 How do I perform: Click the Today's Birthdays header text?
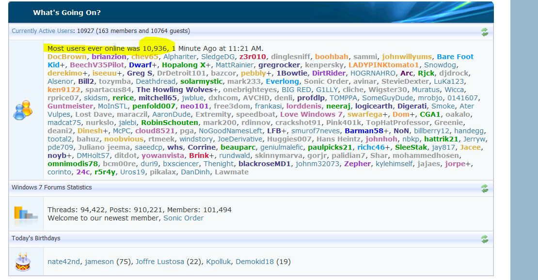(36, 238)
